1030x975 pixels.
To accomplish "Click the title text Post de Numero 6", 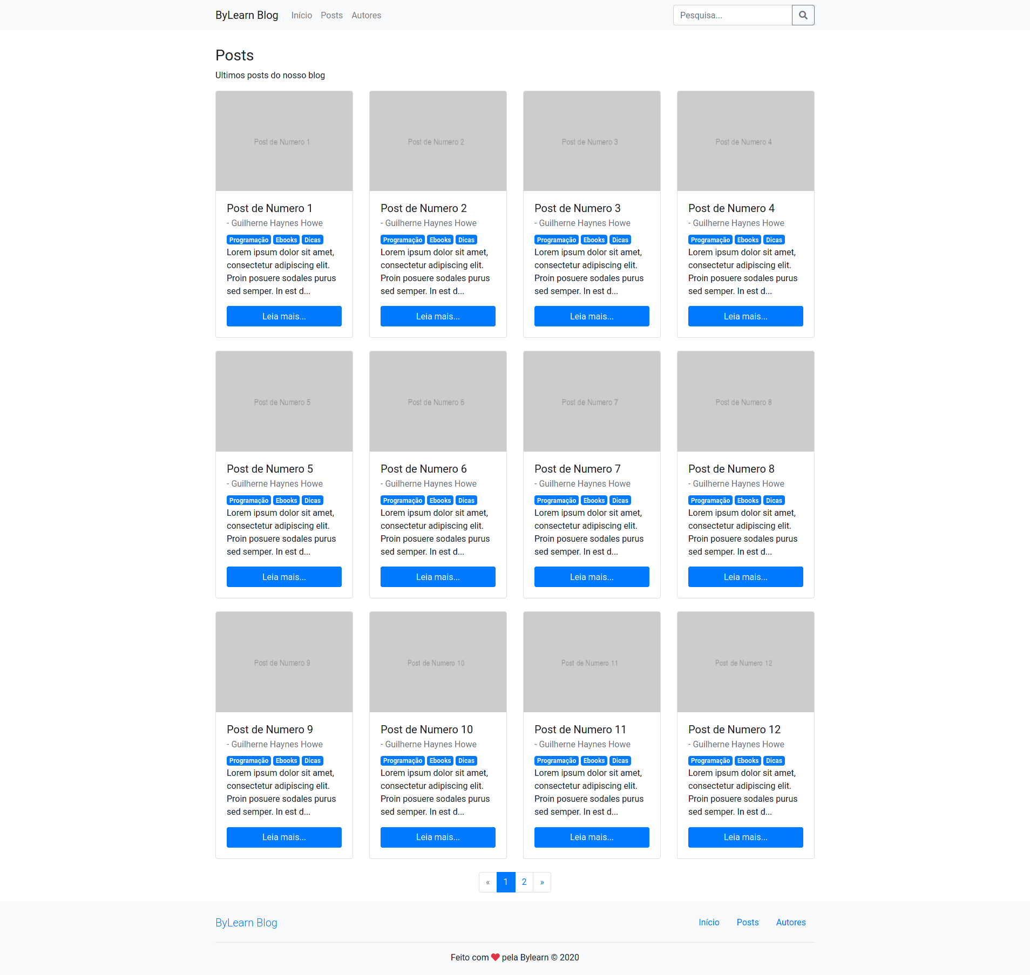I will point(424,469).
